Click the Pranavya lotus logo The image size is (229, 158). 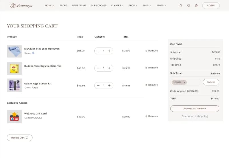21,5
